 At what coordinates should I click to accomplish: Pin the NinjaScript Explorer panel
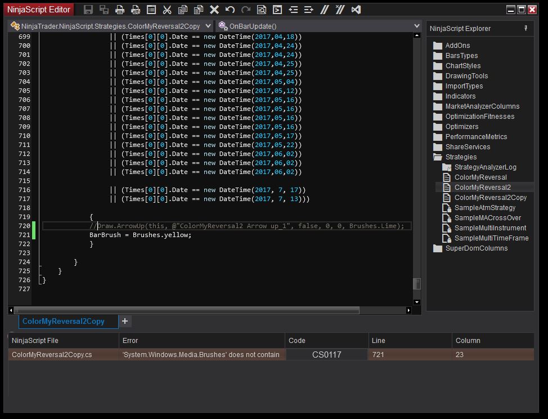(525, 28)
